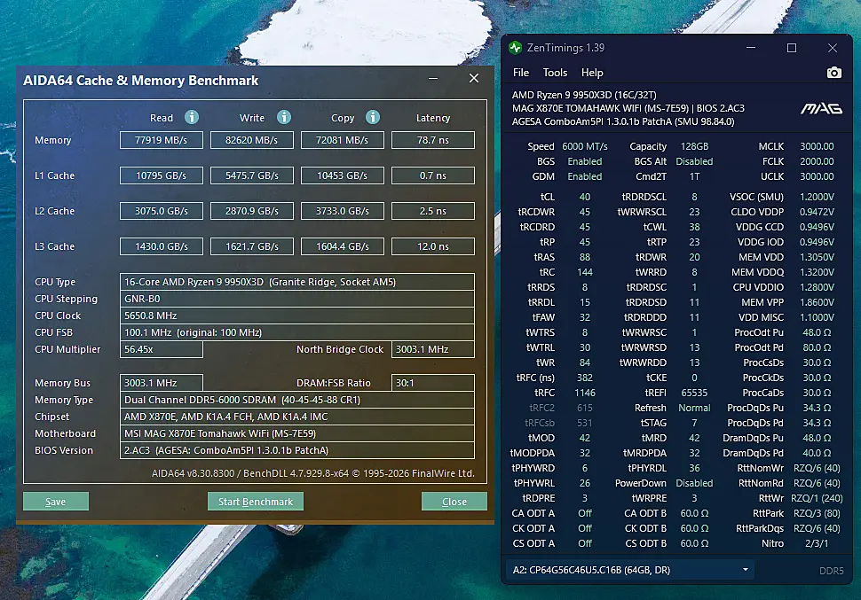861x600 pixels.
Task: Click the Capacity value 128GB
Action: 695,146
